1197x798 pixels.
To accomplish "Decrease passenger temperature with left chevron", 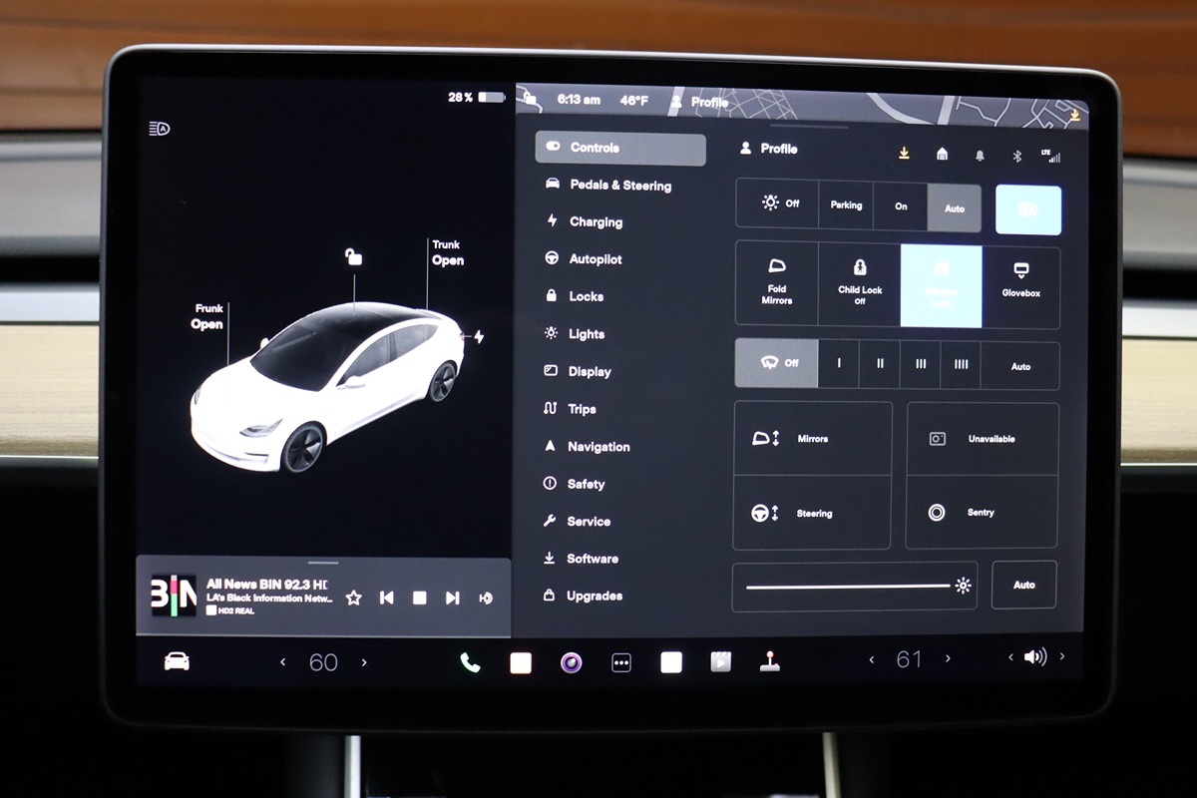I will tap(871, 659).
